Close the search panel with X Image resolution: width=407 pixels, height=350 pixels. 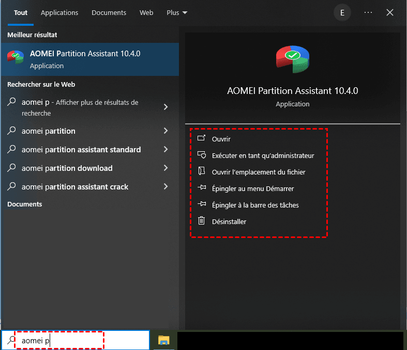click(x=389, y=12)
